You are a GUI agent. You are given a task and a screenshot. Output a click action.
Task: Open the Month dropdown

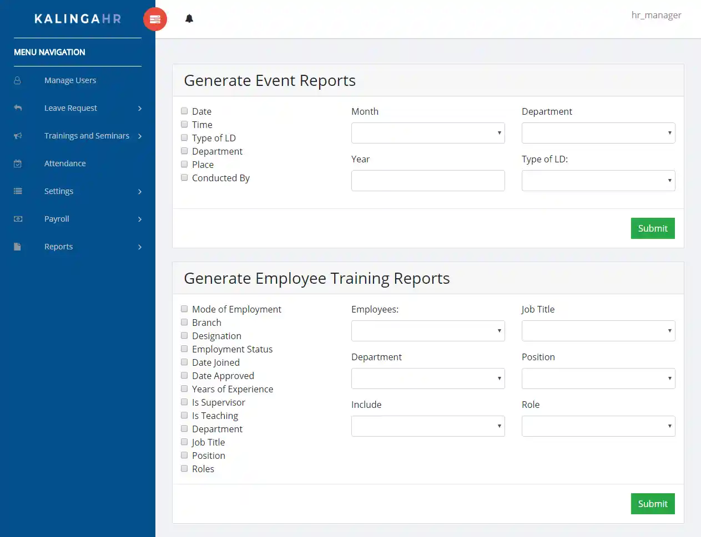[x=428, y=133]
